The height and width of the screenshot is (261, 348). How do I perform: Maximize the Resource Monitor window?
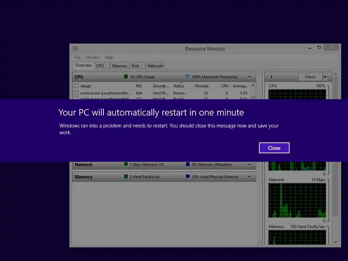(x=319, y=48)
